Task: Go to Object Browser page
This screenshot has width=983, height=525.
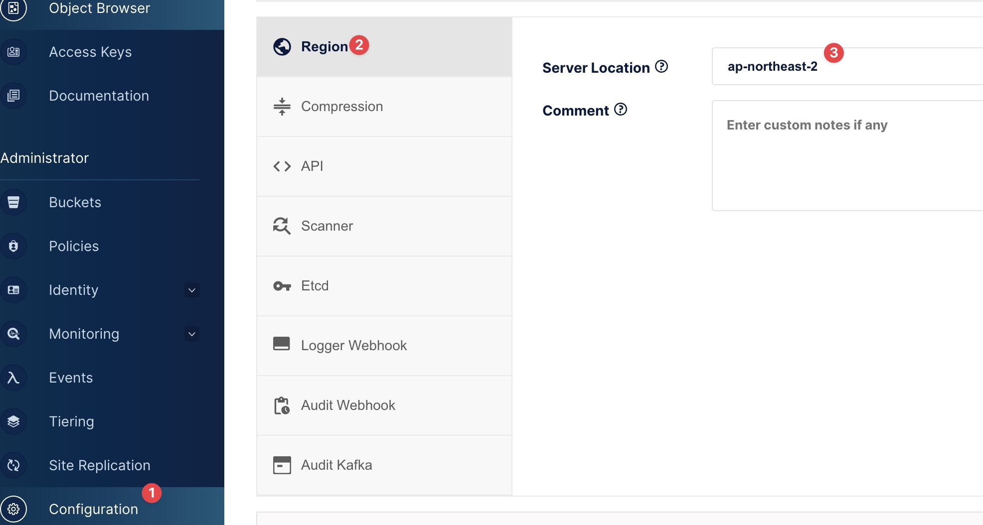Action: [99, 8]
